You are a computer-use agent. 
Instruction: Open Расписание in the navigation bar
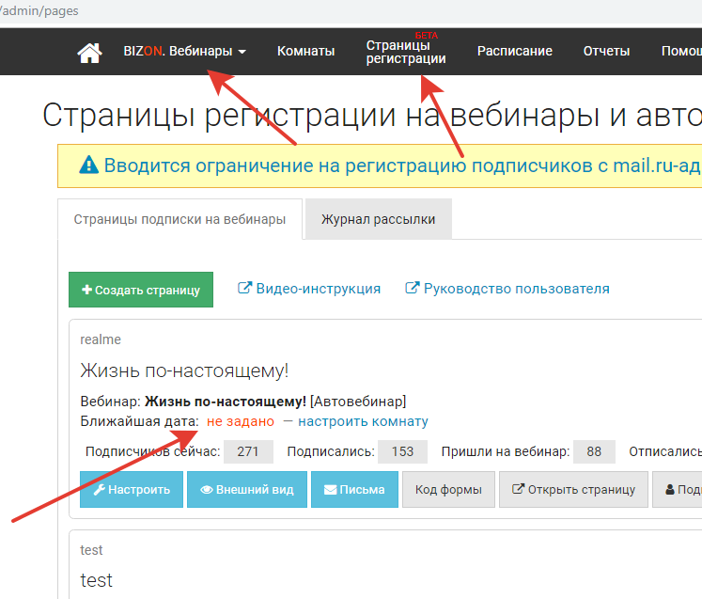coord(514,52)
